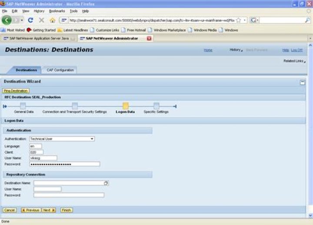
Task: Click the Repository Connection Password field
Action: tap(69, 195)
